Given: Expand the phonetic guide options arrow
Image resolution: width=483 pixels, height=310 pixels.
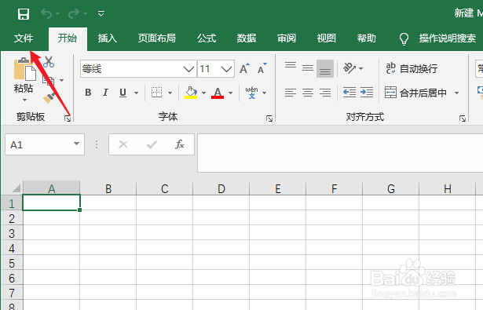Looking at the screenshot, I should click(265, 93).
